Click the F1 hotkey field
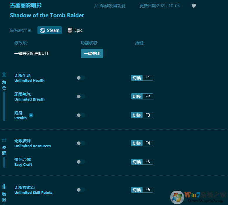228x205 pixels. [x=148, y=78]
